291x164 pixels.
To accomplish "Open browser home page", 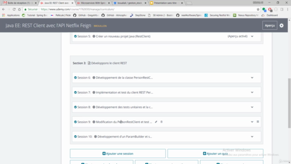I will [19, 9].
